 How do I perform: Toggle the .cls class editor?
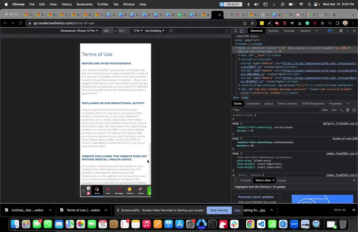click(x=333, y=110)
